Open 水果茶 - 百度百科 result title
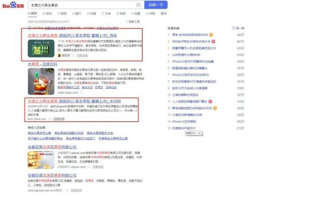 [42, 64]
